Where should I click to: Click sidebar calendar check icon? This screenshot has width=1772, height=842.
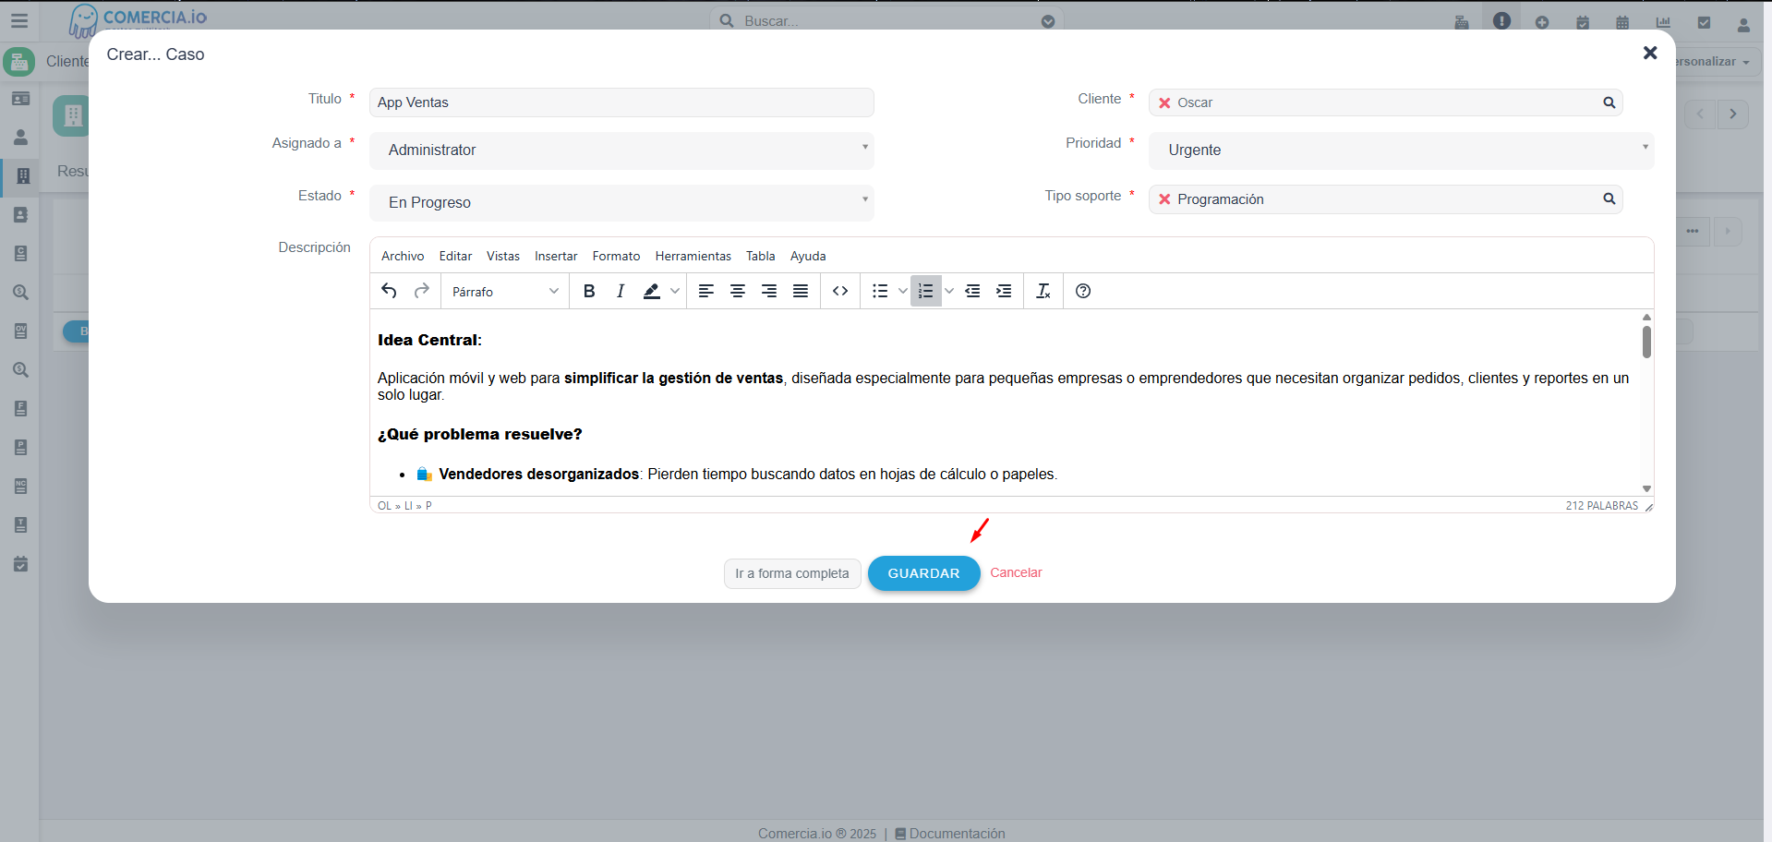20,564
